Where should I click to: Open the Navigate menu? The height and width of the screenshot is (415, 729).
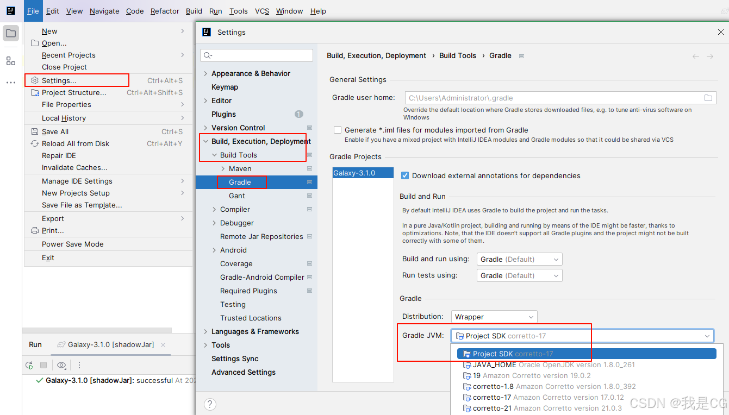coord(104,11)
